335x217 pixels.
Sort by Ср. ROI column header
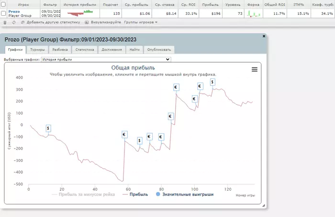pyautogui.click(x=188, y=4)
